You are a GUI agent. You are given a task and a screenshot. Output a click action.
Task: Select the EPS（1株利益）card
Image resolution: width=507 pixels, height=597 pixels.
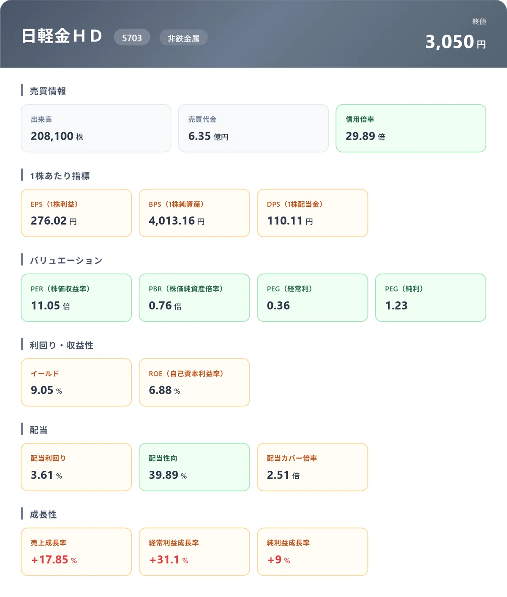[x=76, y=213]
